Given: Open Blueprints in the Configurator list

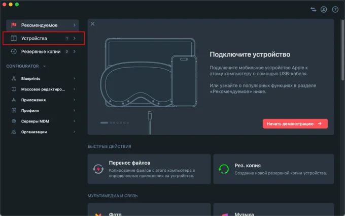Looking at the screenshot, I should 43,78.
